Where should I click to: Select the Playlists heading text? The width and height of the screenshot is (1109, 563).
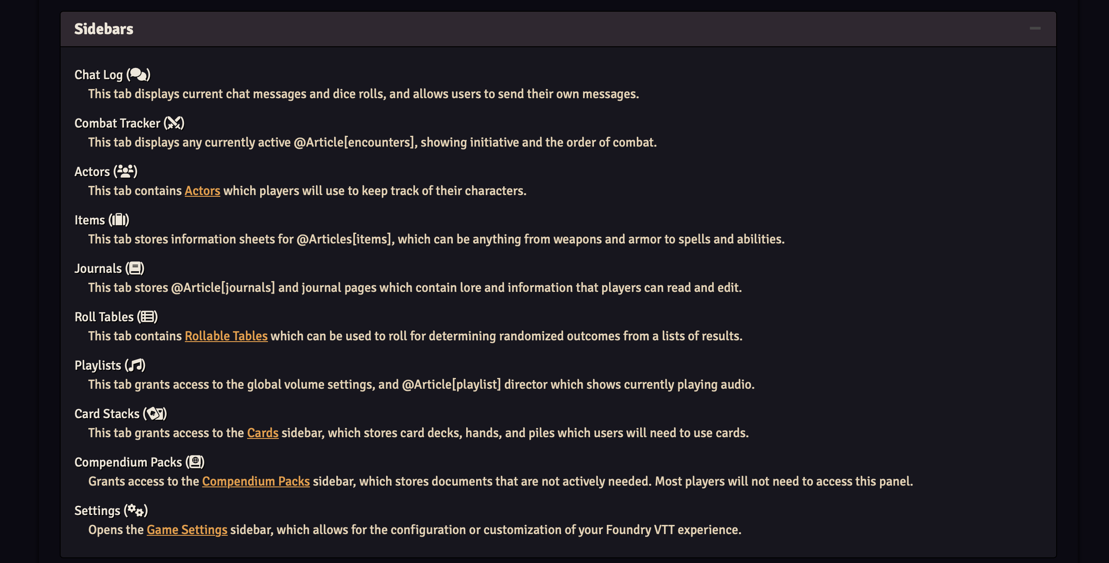[x=99, y=365]
